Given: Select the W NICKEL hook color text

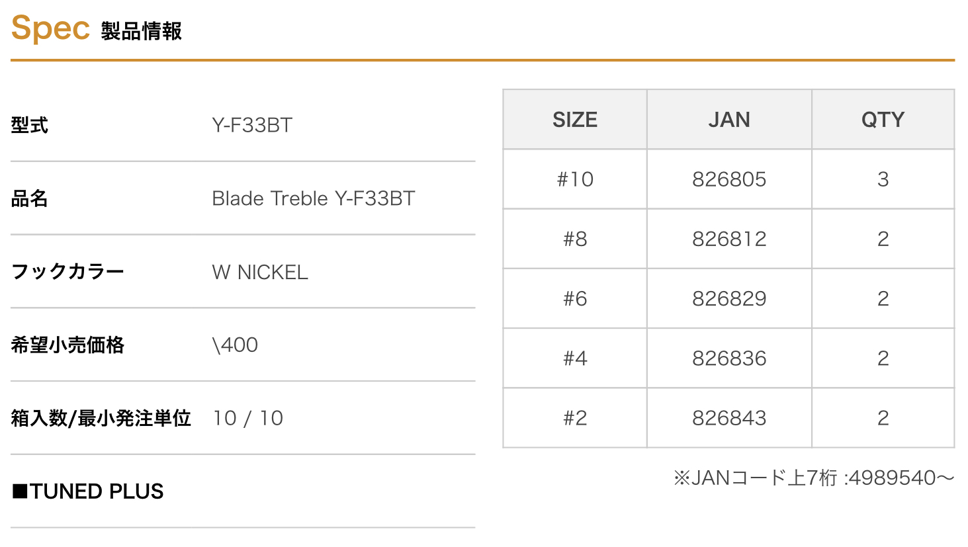Looking at the screenshot, I should click(x=260, y=272).
